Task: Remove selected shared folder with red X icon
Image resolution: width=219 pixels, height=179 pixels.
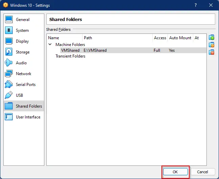Action: pos(212,52)
